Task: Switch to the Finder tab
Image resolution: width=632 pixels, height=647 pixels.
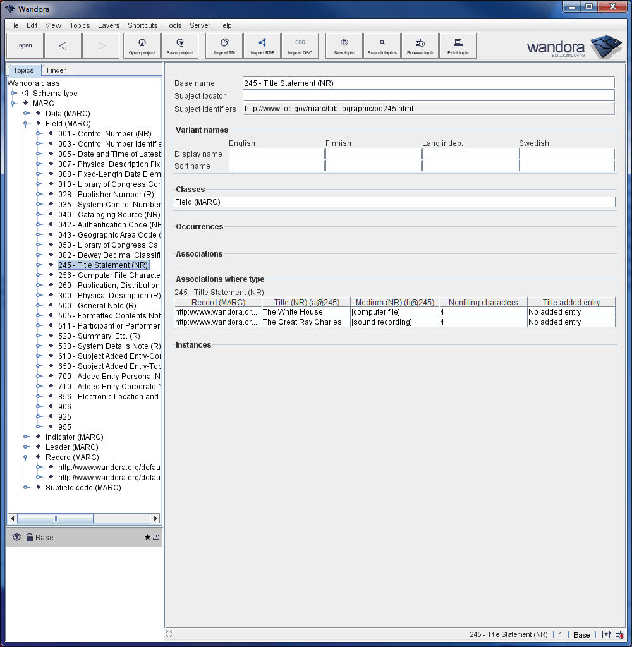Action: pyautogui.click(x=57, y=70)
